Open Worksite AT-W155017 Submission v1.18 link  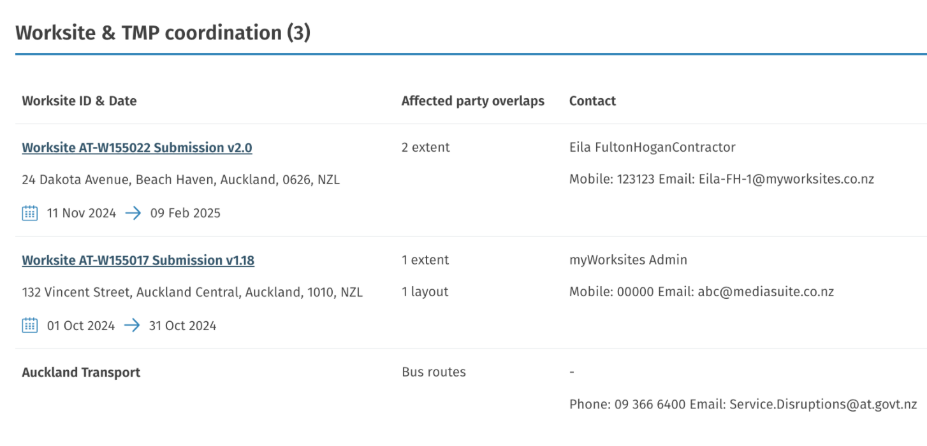(138, 261)
